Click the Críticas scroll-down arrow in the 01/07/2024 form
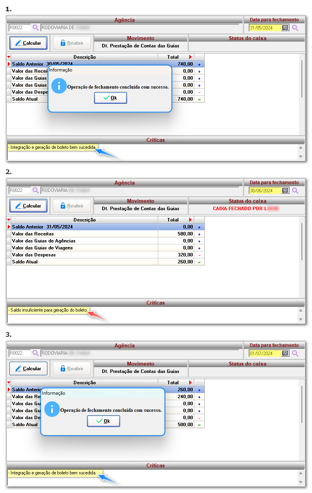The image size is (312, 493). (301, 482)
